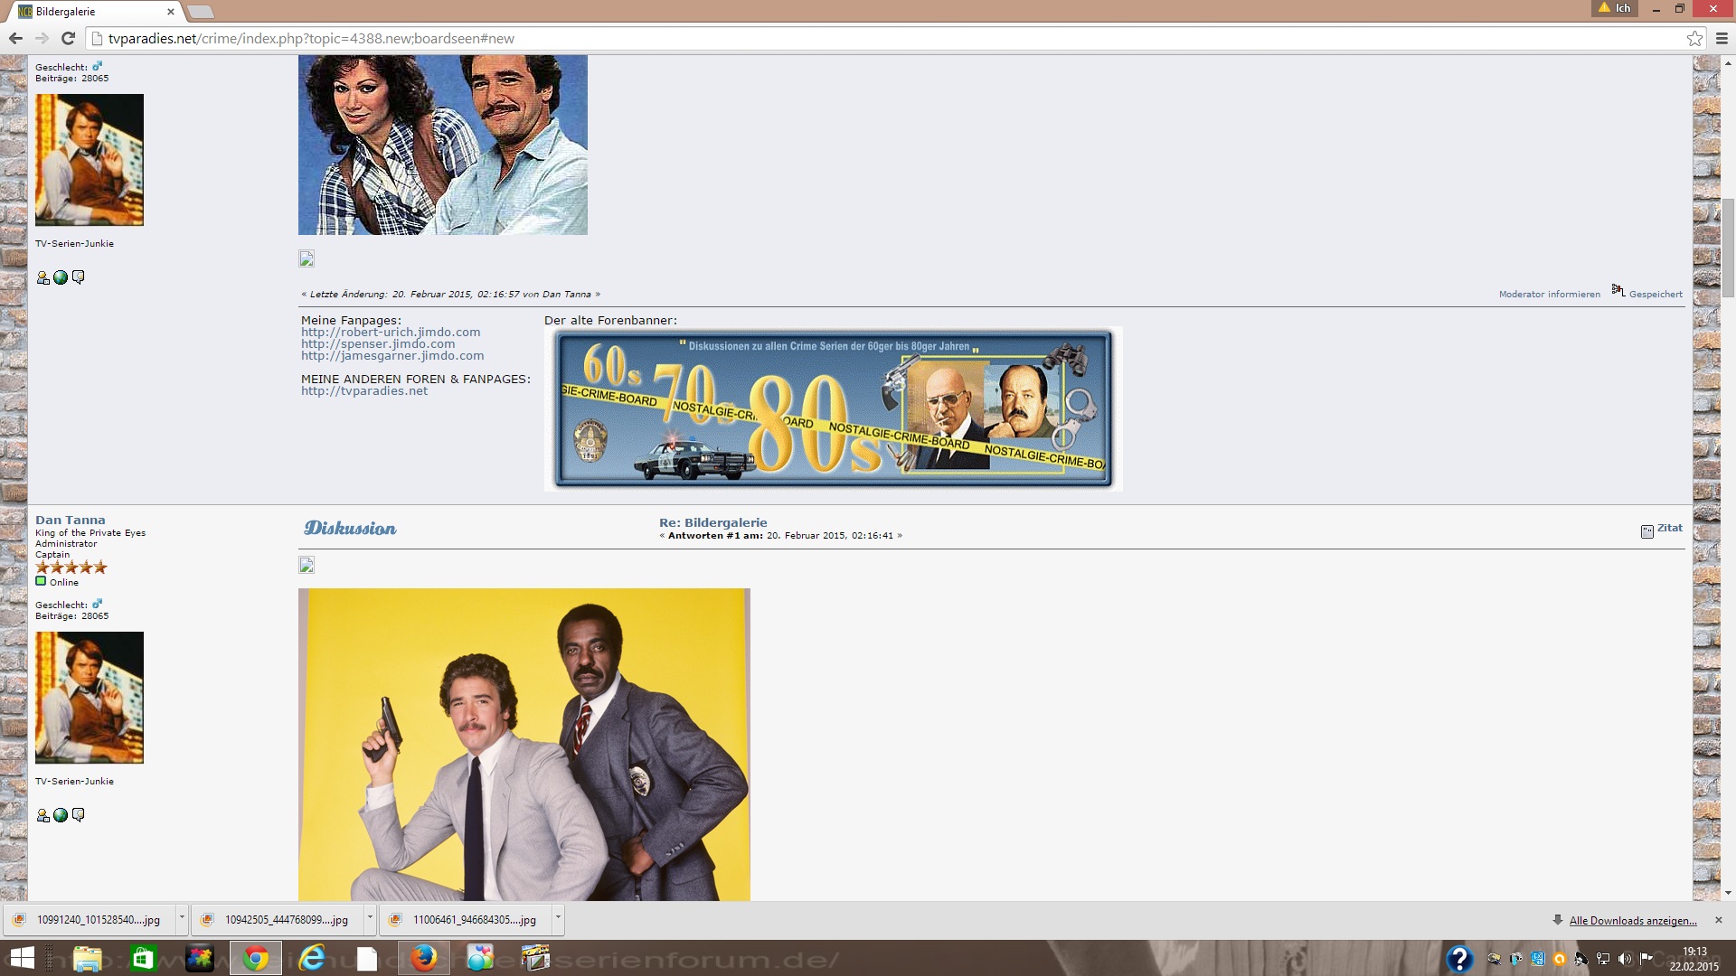Click the Moderator informieren link
The height and width of the screenshot is (976, 1736).
coord(1549,295)
